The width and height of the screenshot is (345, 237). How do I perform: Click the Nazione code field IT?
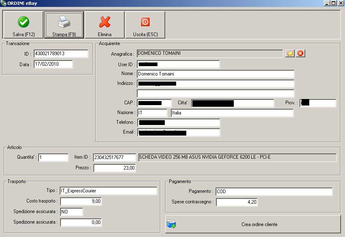(152, 113)
